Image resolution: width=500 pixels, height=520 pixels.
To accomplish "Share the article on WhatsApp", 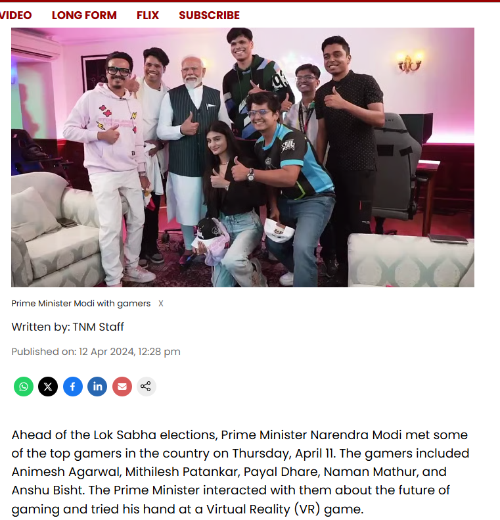I will pyautogui.click(x=24, y=387).
